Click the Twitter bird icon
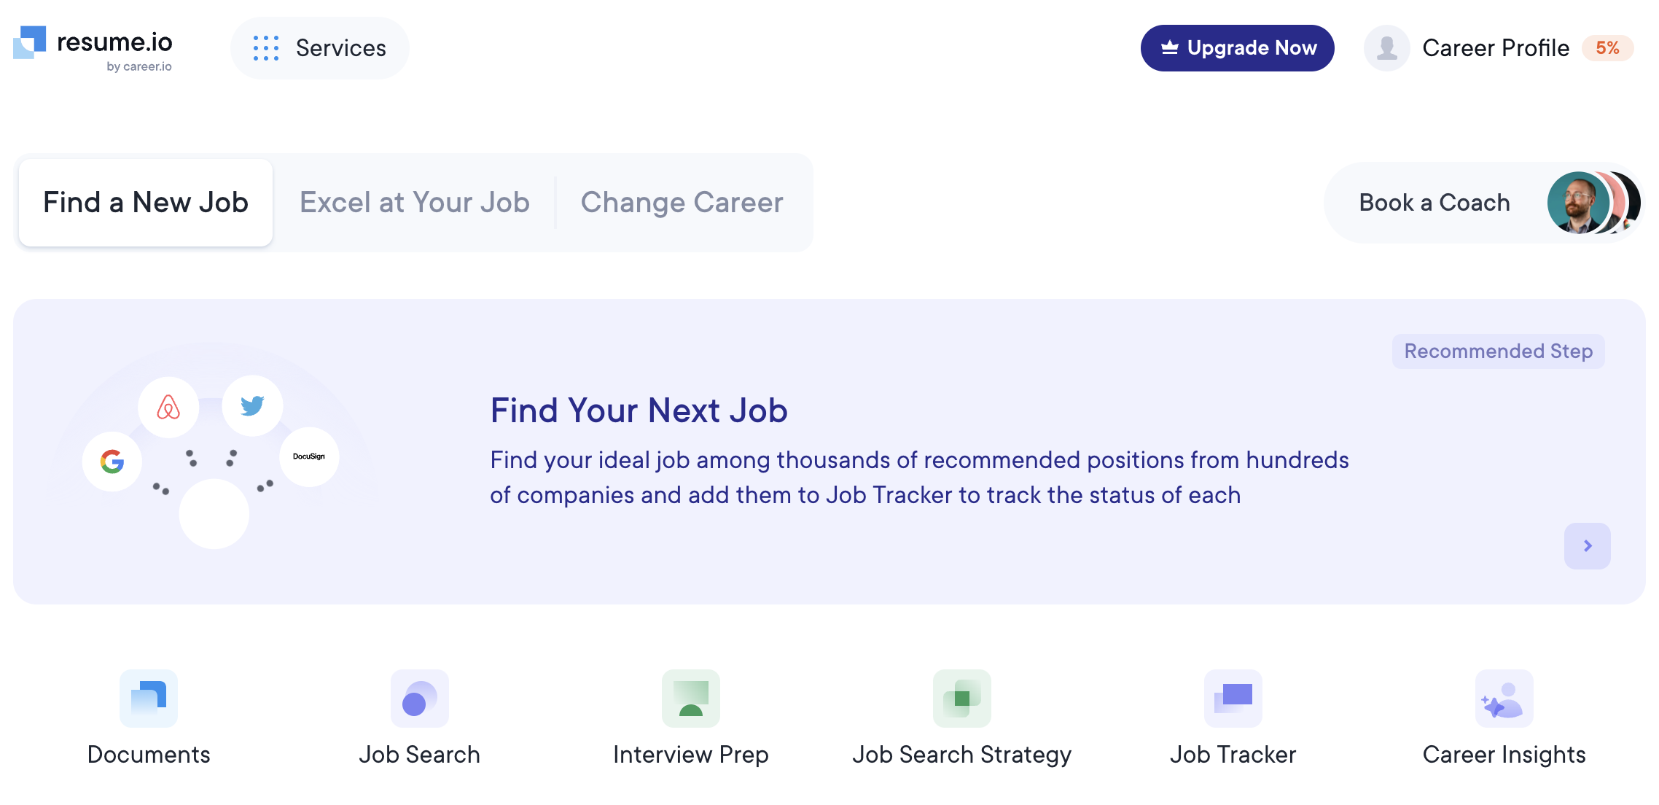The height and width of the screenshot is (805, 1659). [252, 406]
